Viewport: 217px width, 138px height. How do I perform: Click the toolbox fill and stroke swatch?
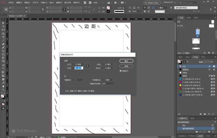[x=3, y=96]
